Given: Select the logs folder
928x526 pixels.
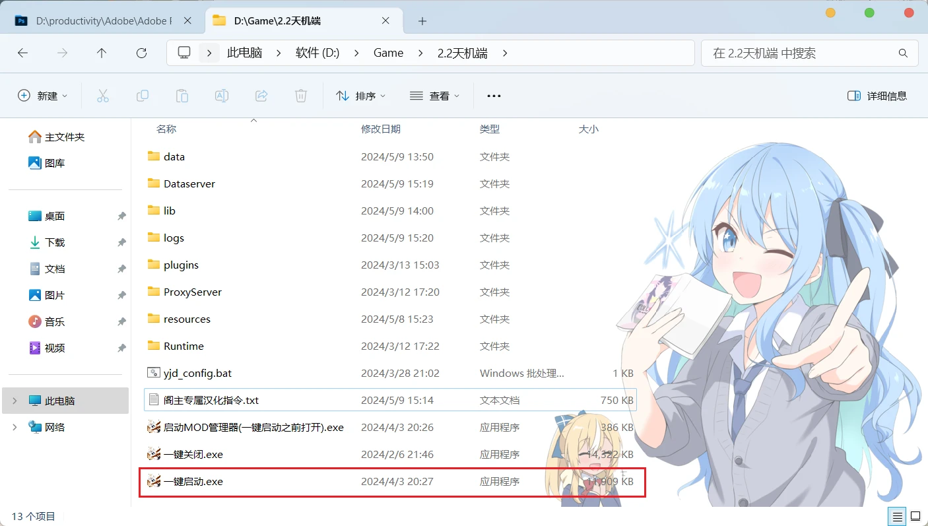Looking at the screenshot, I should (x=391, y=238).
